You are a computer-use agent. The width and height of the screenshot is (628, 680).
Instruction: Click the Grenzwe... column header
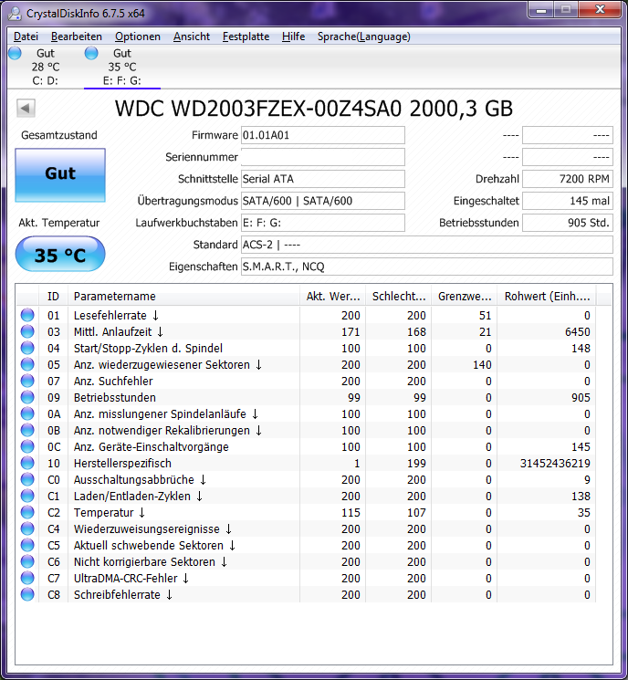pos(464,297)
